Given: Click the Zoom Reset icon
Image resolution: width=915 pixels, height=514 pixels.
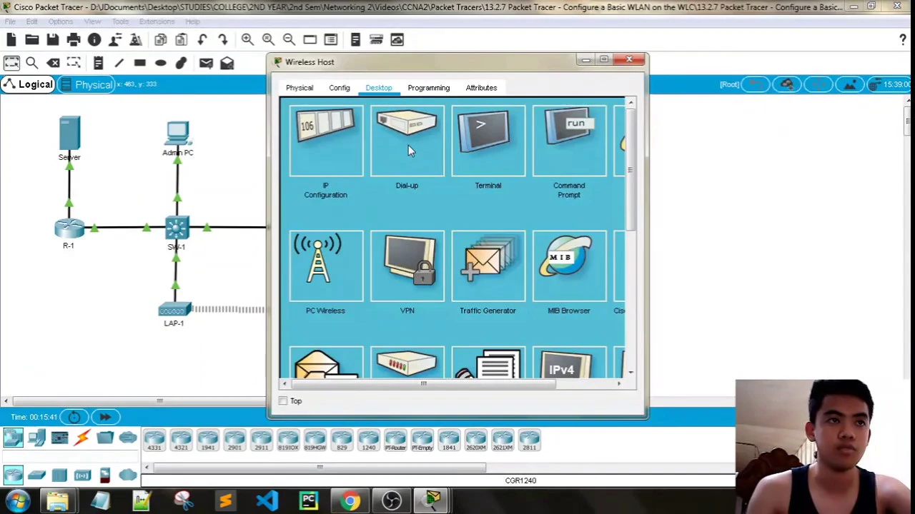Looking at the screenshot, I should [x=268, y=40].
